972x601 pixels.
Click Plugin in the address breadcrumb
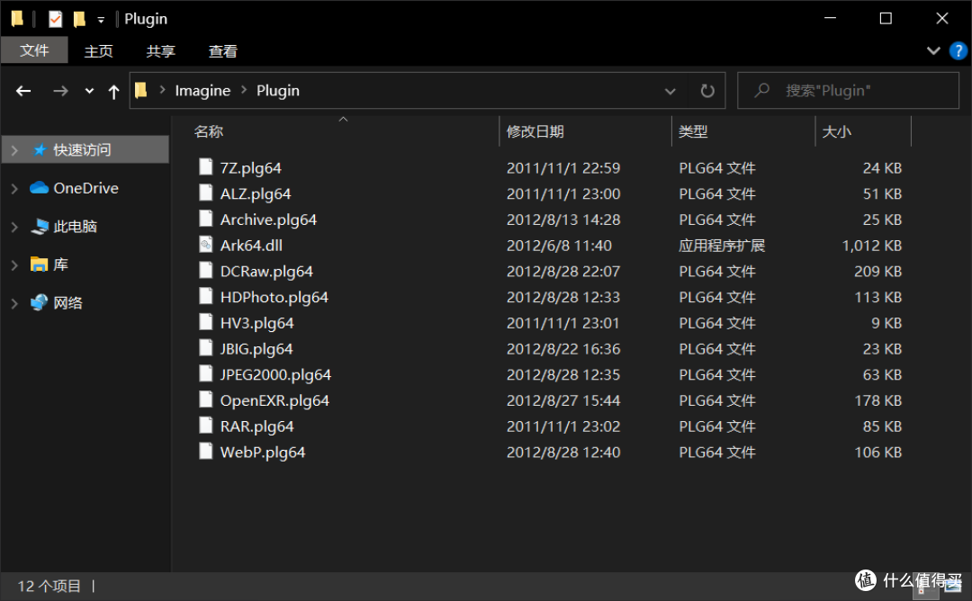(x=278, y=91)
